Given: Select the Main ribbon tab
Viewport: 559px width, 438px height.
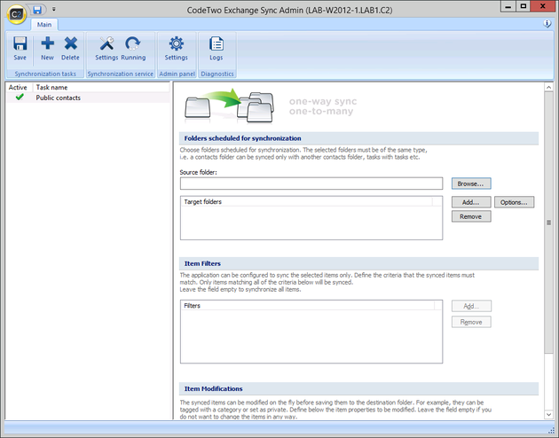Looking at the screenshot, I should [44, 25].
